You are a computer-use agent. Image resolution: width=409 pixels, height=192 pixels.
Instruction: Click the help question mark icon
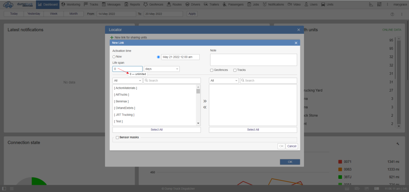(392, 14)
